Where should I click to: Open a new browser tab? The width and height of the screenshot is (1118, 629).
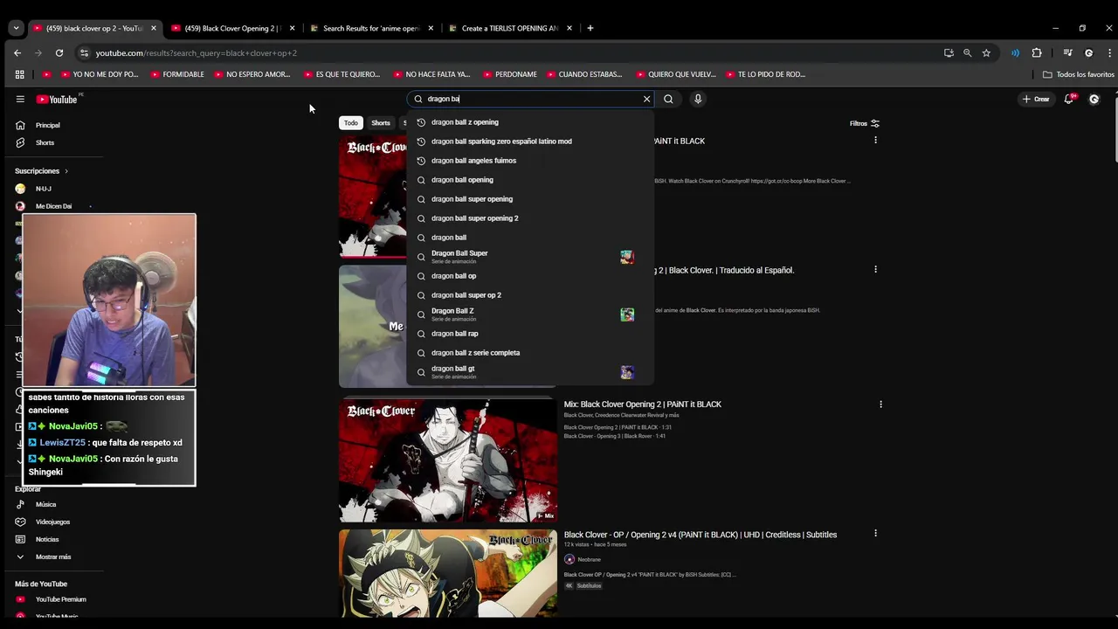click(590, 28)
